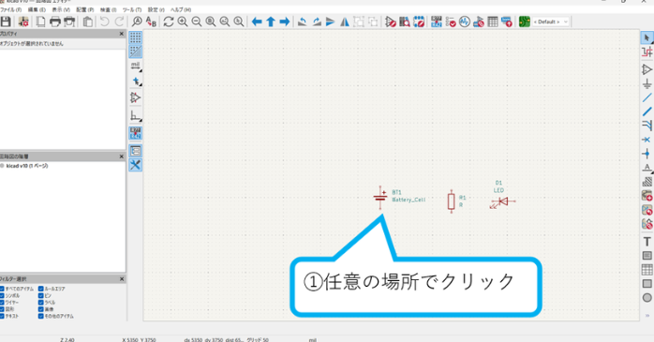Navigate back with the left blue arrow

[257, 22]
